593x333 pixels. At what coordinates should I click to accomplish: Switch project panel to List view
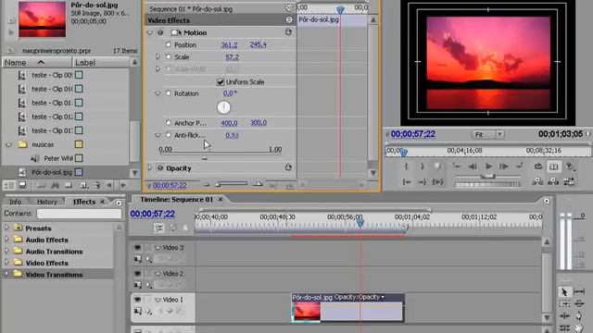[x=9, y=185]
